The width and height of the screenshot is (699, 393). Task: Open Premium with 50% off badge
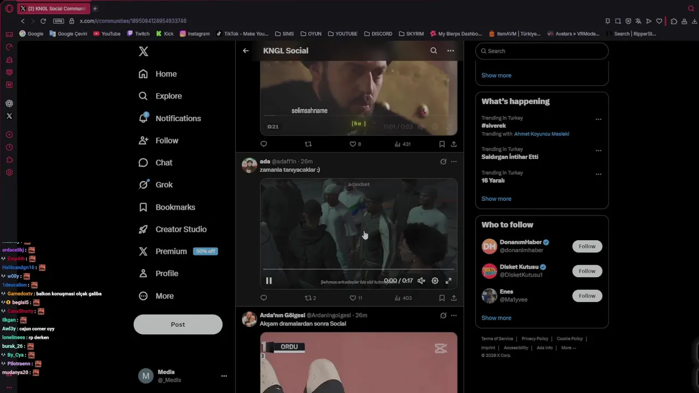pyautogui.click(x=178, y=251)
